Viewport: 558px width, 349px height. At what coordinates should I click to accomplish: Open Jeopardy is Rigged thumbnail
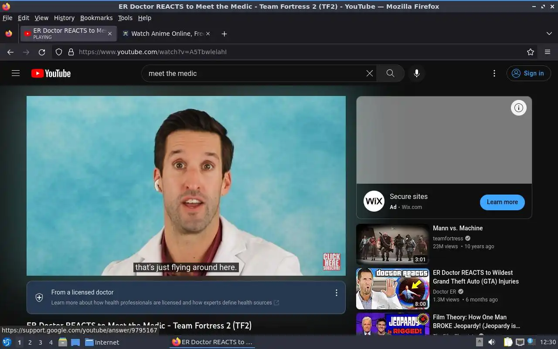[393, 324]
